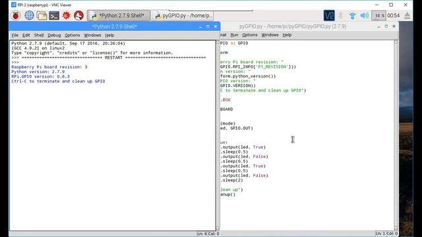The height and width of the screenshot is (237, 422).
Task: Open Help menu in Python Shell
Action: 109,35
